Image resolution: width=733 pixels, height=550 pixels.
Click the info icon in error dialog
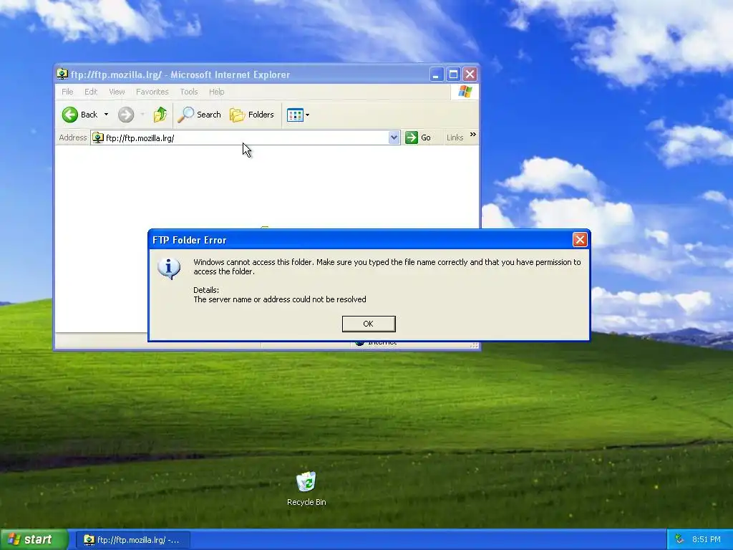click(169, 268)
